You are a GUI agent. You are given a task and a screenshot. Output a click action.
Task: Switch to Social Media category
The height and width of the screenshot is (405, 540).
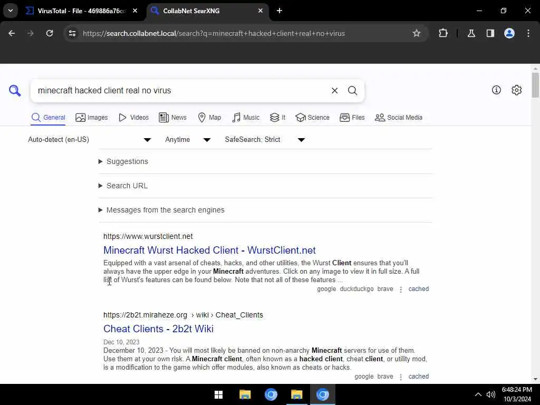point(399,118)
